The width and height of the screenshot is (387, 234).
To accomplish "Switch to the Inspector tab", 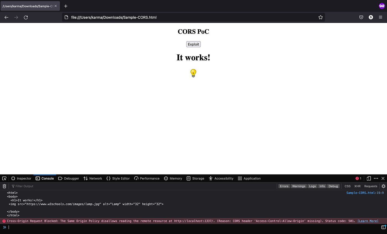I will point(21,178).
